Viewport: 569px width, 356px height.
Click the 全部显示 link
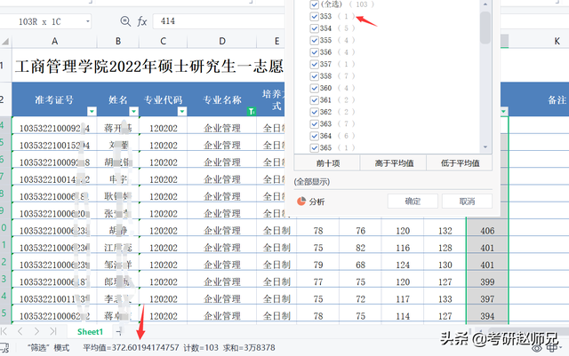[312, 182]
